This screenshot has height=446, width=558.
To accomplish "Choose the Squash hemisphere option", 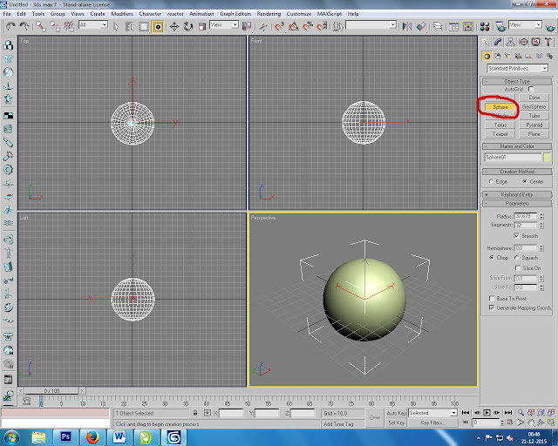I will click(x=517, y=257).
